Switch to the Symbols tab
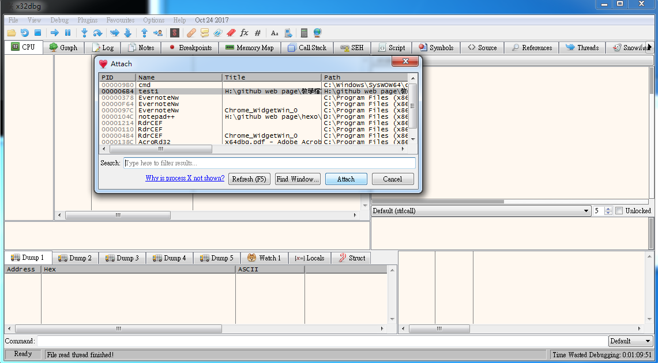Viewport: 658px width, 363px height. pos(437,48)
